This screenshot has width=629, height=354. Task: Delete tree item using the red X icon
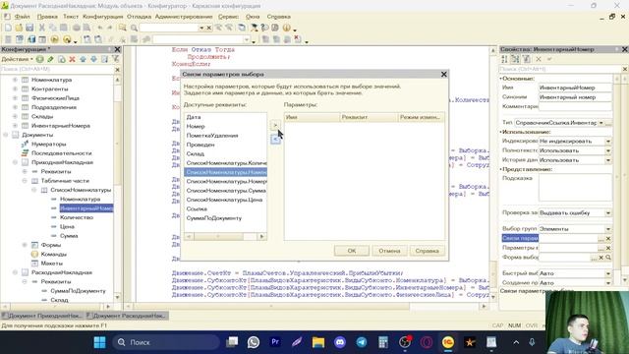coord(72,59)
